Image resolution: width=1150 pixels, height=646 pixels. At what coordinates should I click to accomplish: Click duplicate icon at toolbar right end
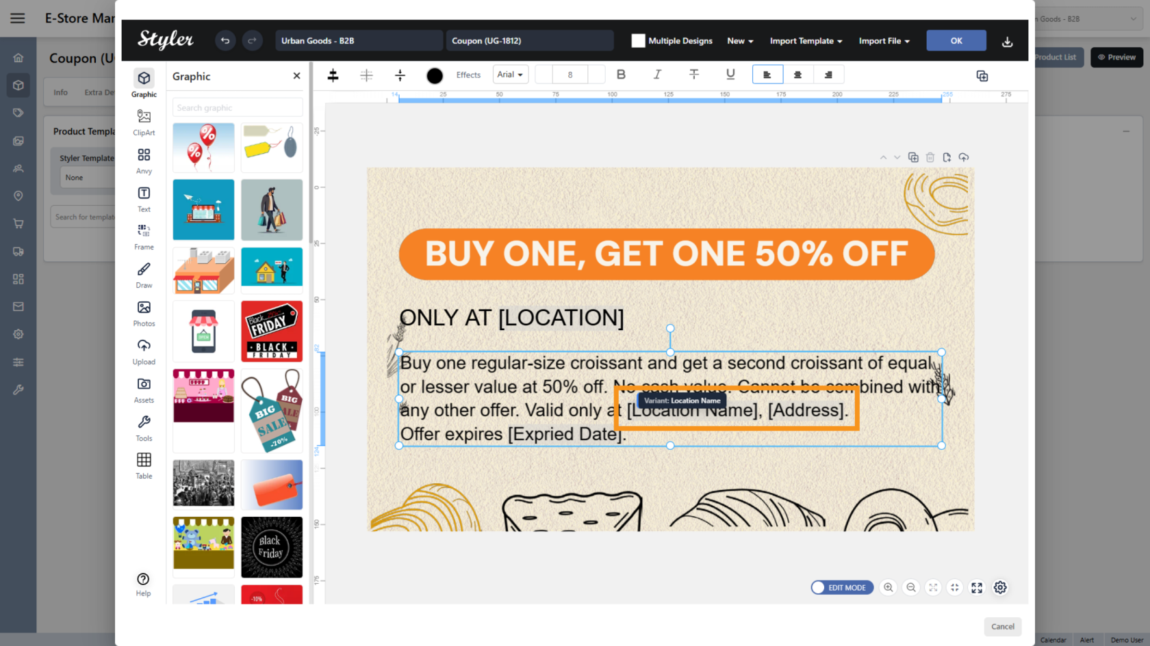(982, 76)
